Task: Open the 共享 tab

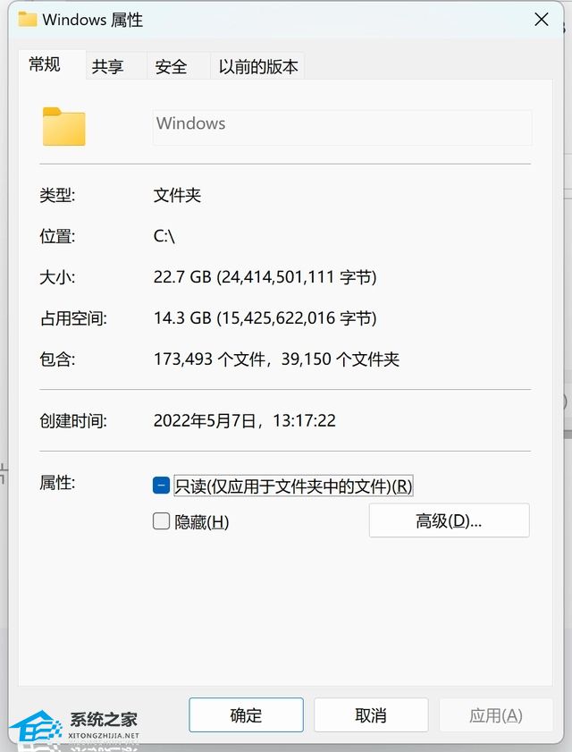Action: [108, 66]
